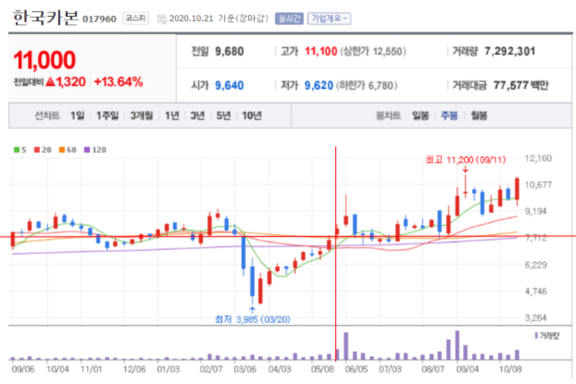Click the 전일 value 9,680
Screen dimensions: 576x384
(229, 51)
